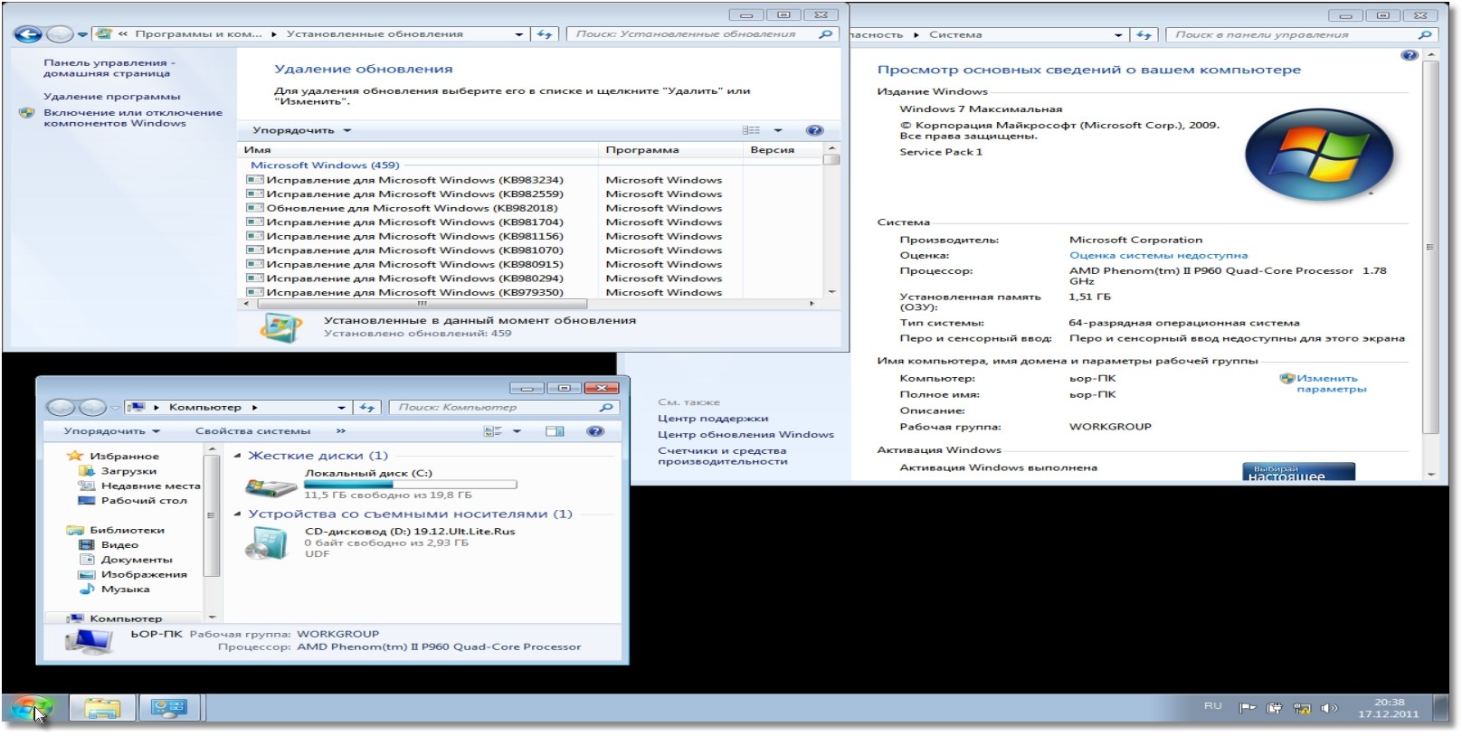Collapse the Microsoft Windows (459) group

coord(325,165)
